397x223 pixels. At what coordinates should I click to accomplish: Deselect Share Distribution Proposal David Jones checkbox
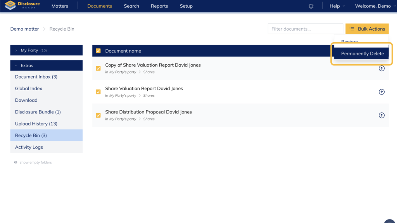tap(98, 115)
